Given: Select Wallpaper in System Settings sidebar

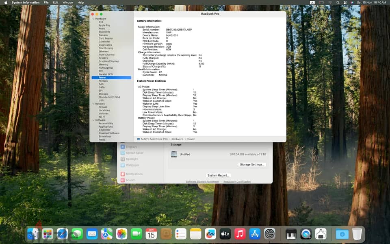Looking at the screenshot, I should click(x=130, y=165).
